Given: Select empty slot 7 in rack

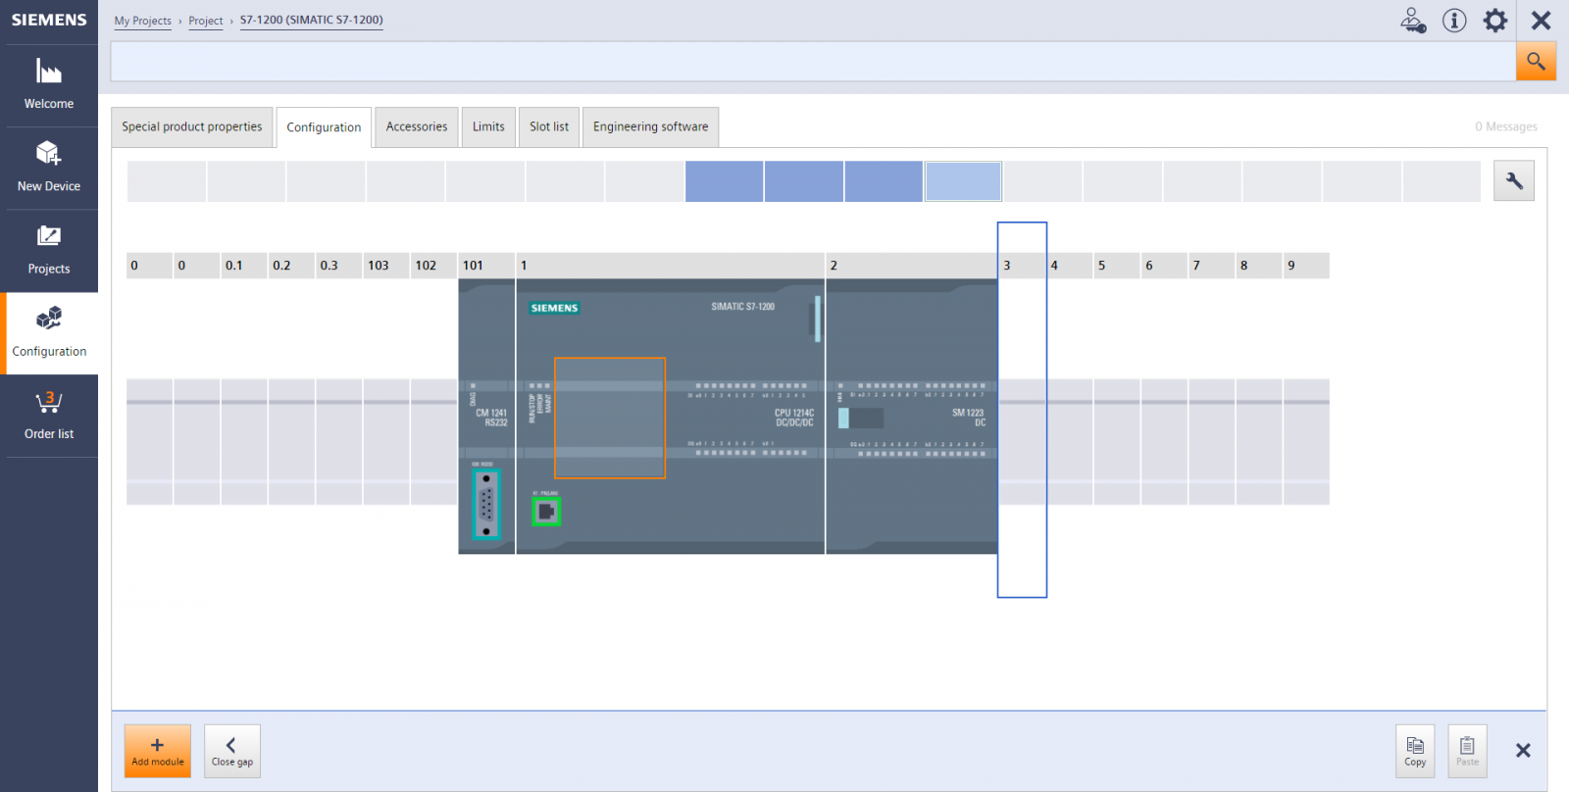Looking at the screenshot, I should [1212, 441].
